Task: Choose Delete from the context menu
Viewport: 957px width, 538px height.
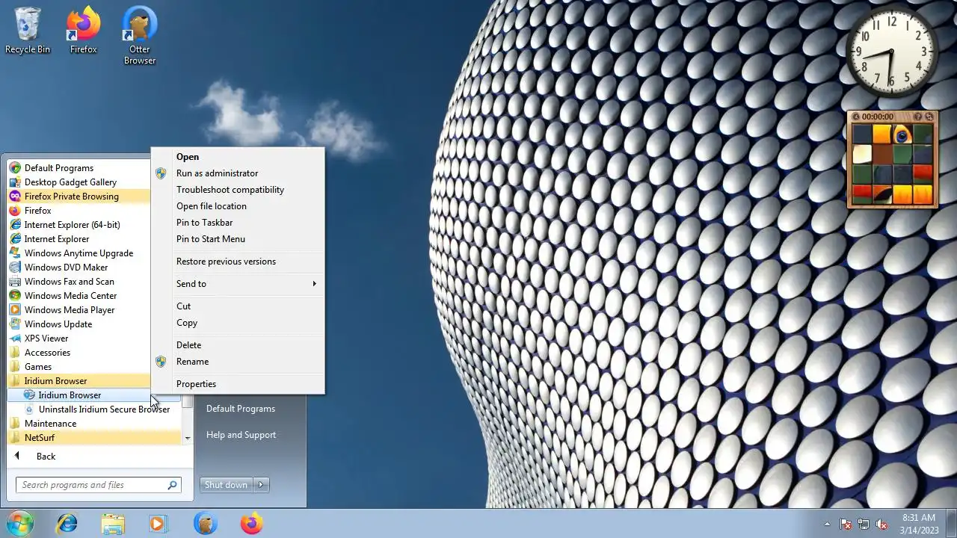Action: tap(238, 345)
